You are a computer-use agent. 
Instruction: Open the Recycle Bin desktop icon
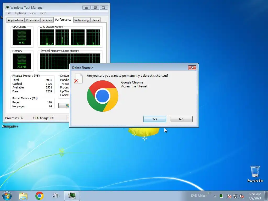255,174
